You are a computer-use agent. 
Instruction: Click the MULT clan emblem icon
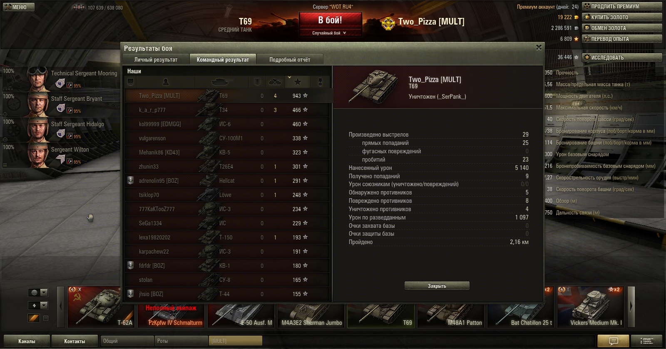coord(388,22)
